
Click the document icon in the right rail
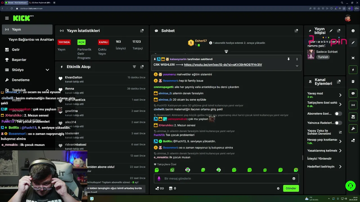(x=353, y=81)
